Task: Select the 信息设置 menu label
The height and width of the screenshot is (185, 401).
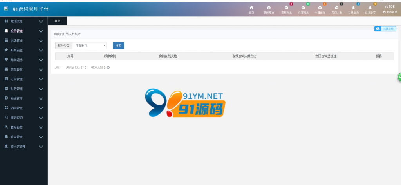Action: tap(16, 70)
